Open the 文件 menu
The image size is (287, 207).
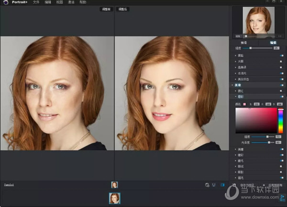click(x=36, y=2)
